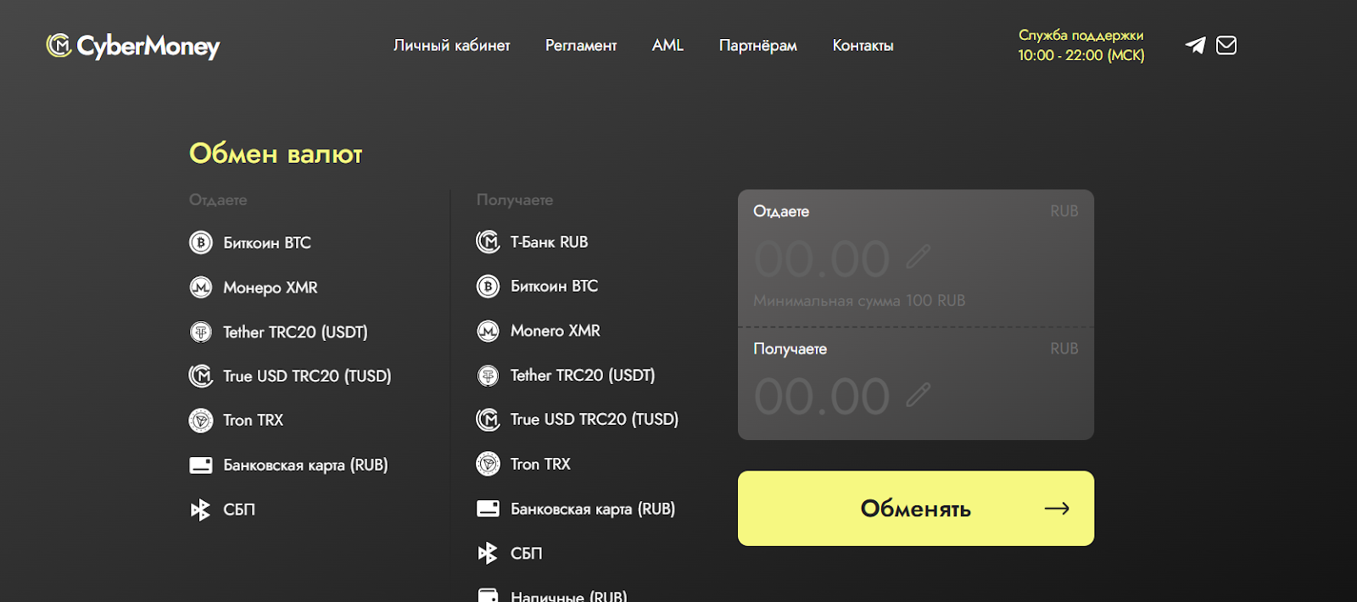Click Bitcoin icon in Получаете column

[x=489, y=287]
